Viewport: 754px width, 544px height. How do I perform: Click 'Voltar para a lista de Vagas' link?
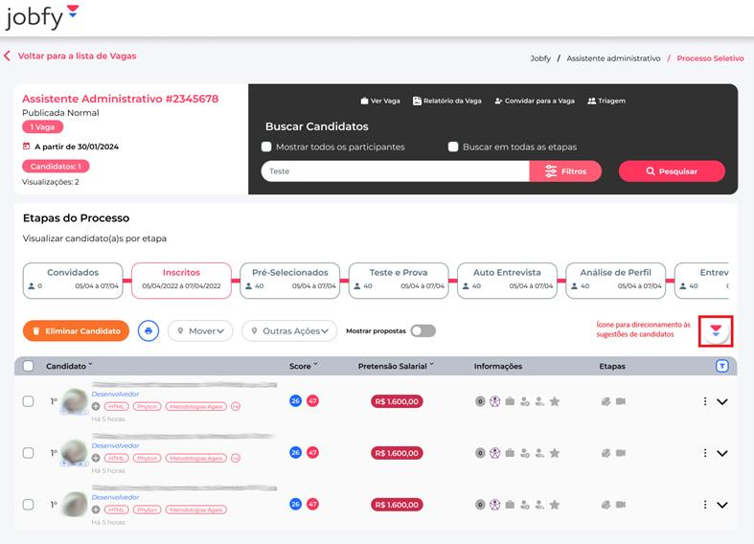click(x=76, y=56)
